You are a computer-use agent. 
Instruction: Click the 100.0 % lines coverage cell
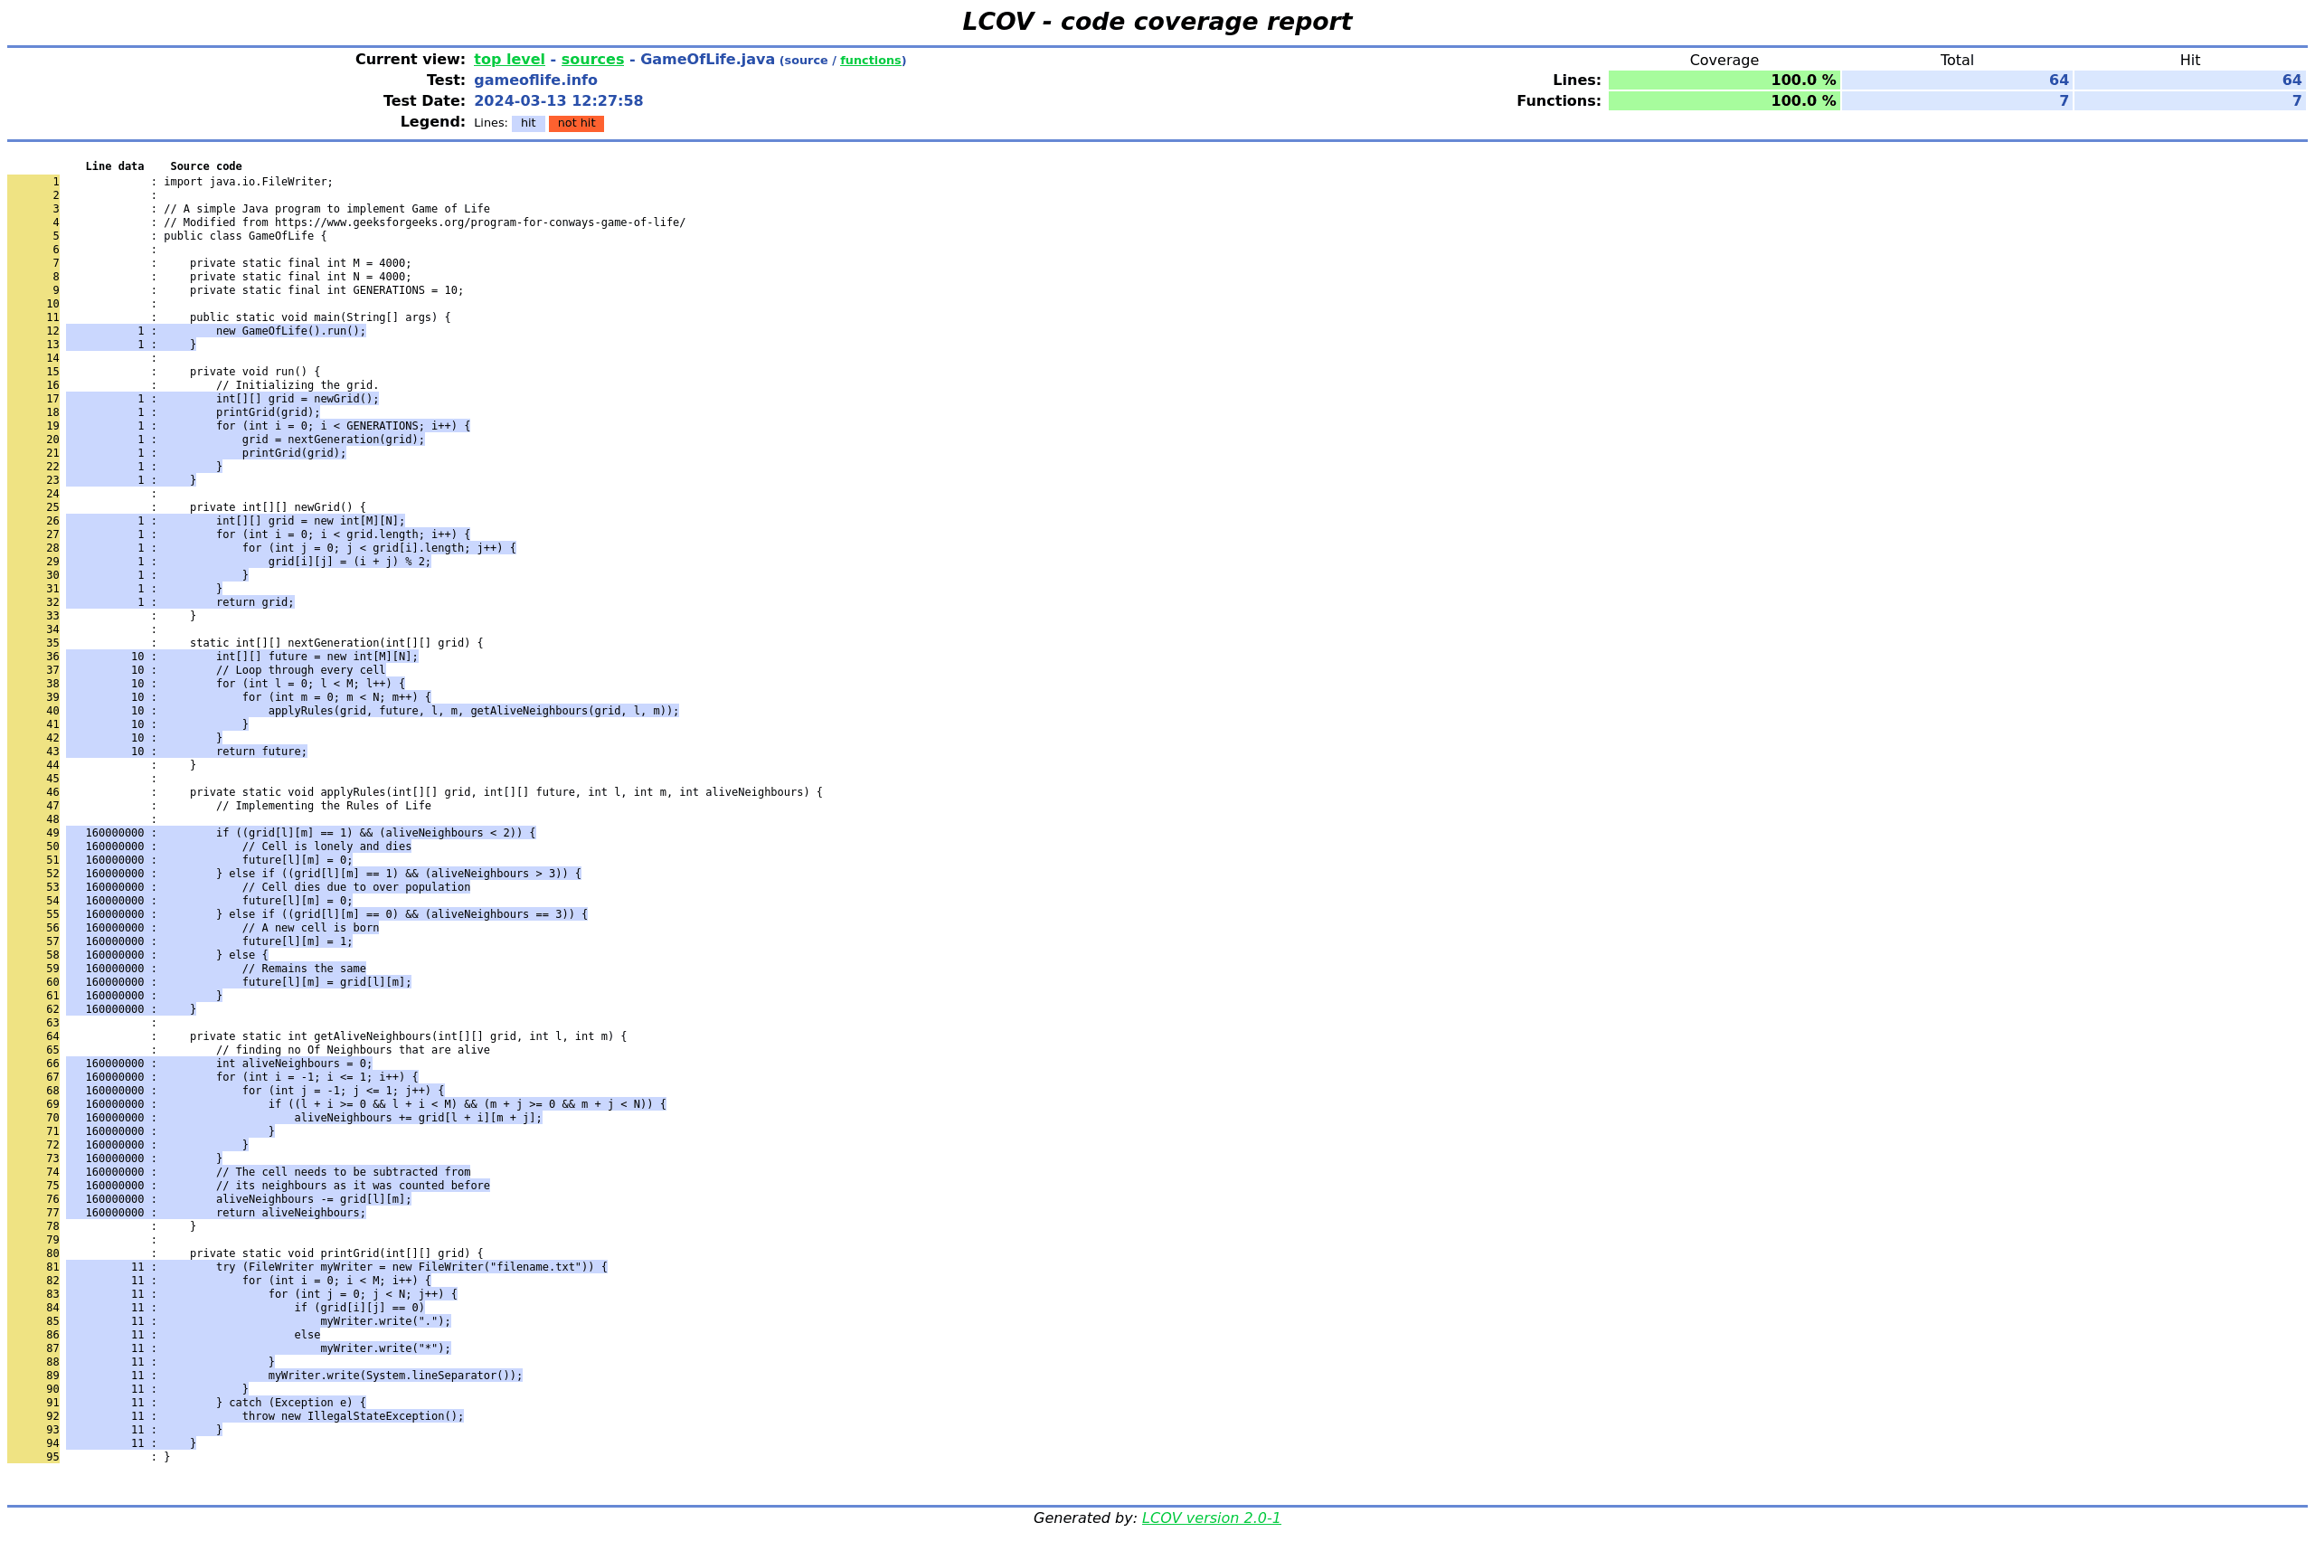click(x=1724, y=80)
